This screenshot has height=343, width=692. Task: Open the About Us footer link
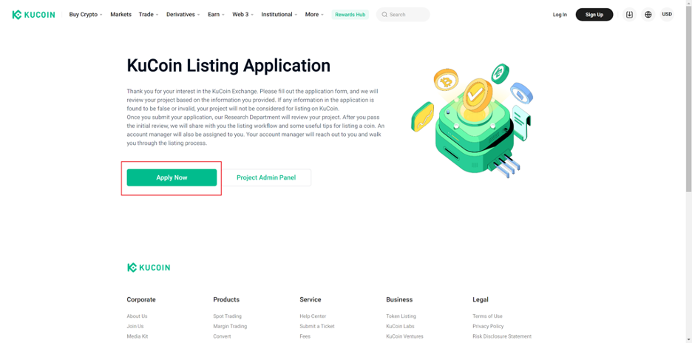click(137, 316)
